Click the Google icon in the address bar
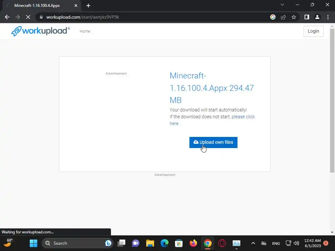The image size is (335, 251). pyautogui.click(x=273, y=17)
